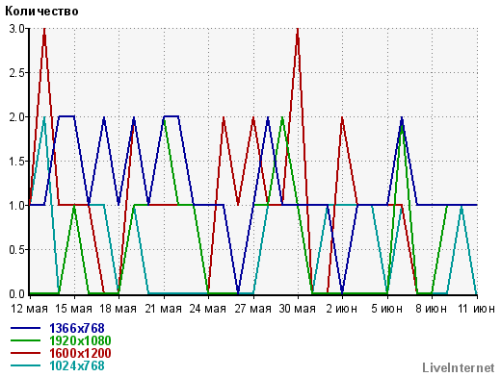Click the 11 июн date axis label

click(476, 309)
